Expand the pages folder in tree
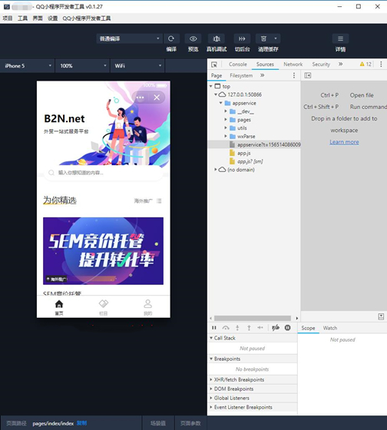Viewport: 387px width, 430px height. [226, 120]
